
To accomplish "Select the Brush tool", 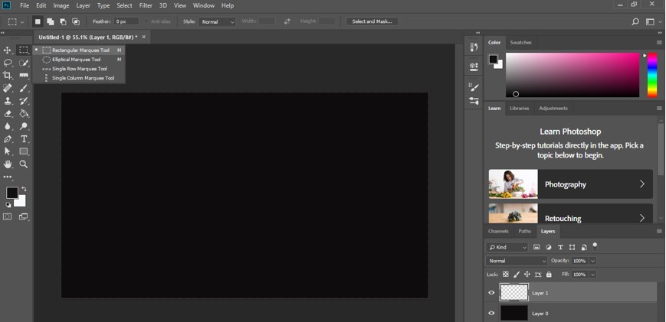I will tap(24, 88).
